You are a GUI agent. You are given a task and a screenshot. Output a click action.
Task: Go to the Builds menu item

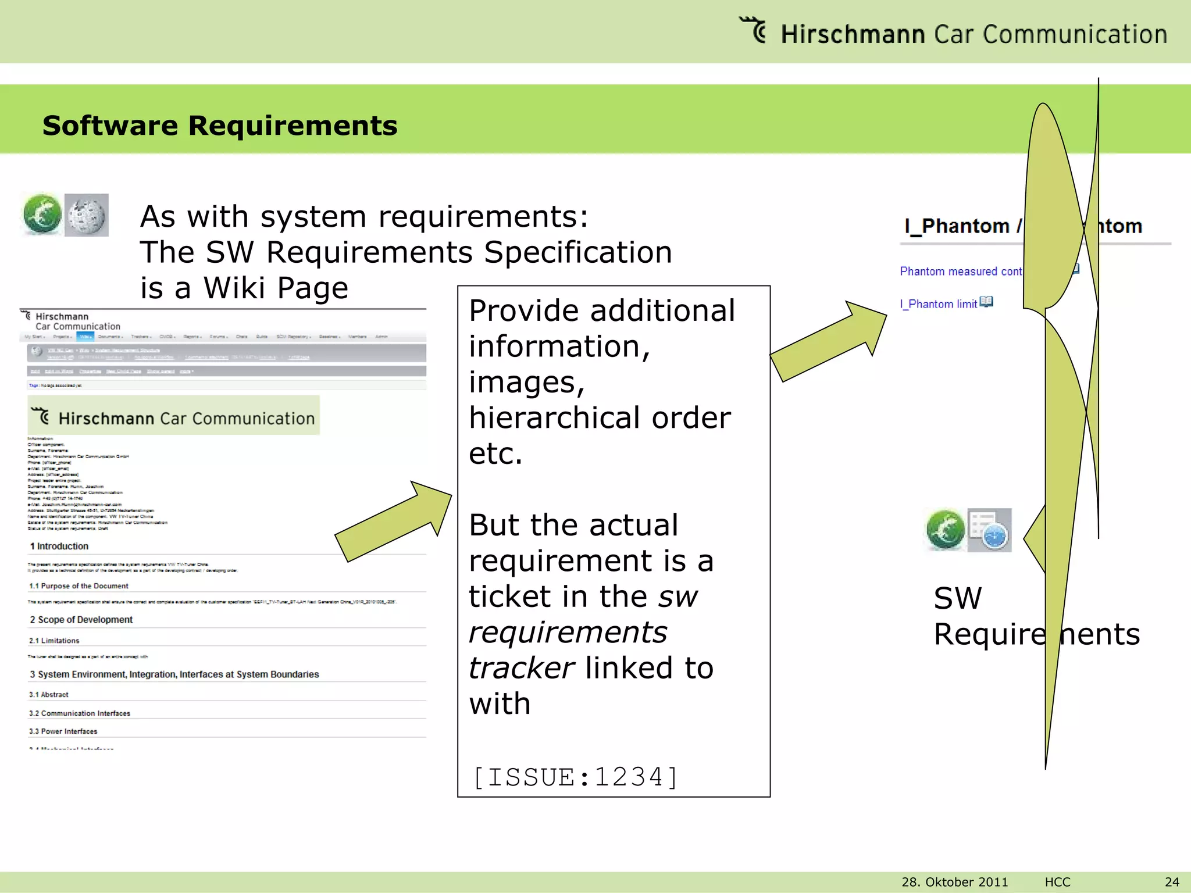click(x=262, y=337)
